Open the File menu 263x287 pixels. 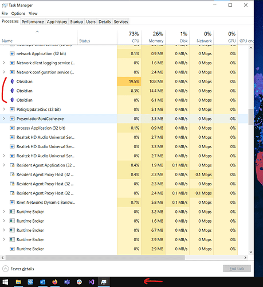pos(5,14)
